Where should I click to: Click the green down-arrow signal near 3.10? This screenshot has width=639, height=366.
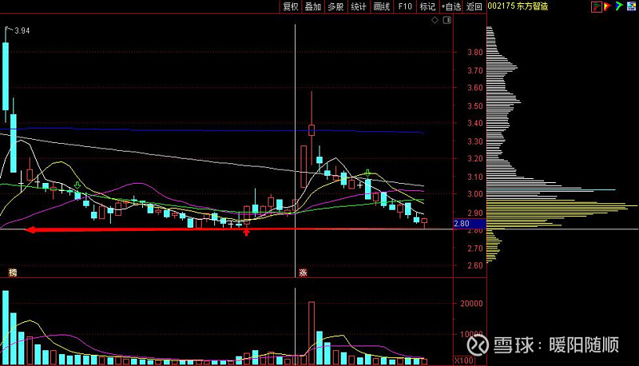(x=368, y=173)
